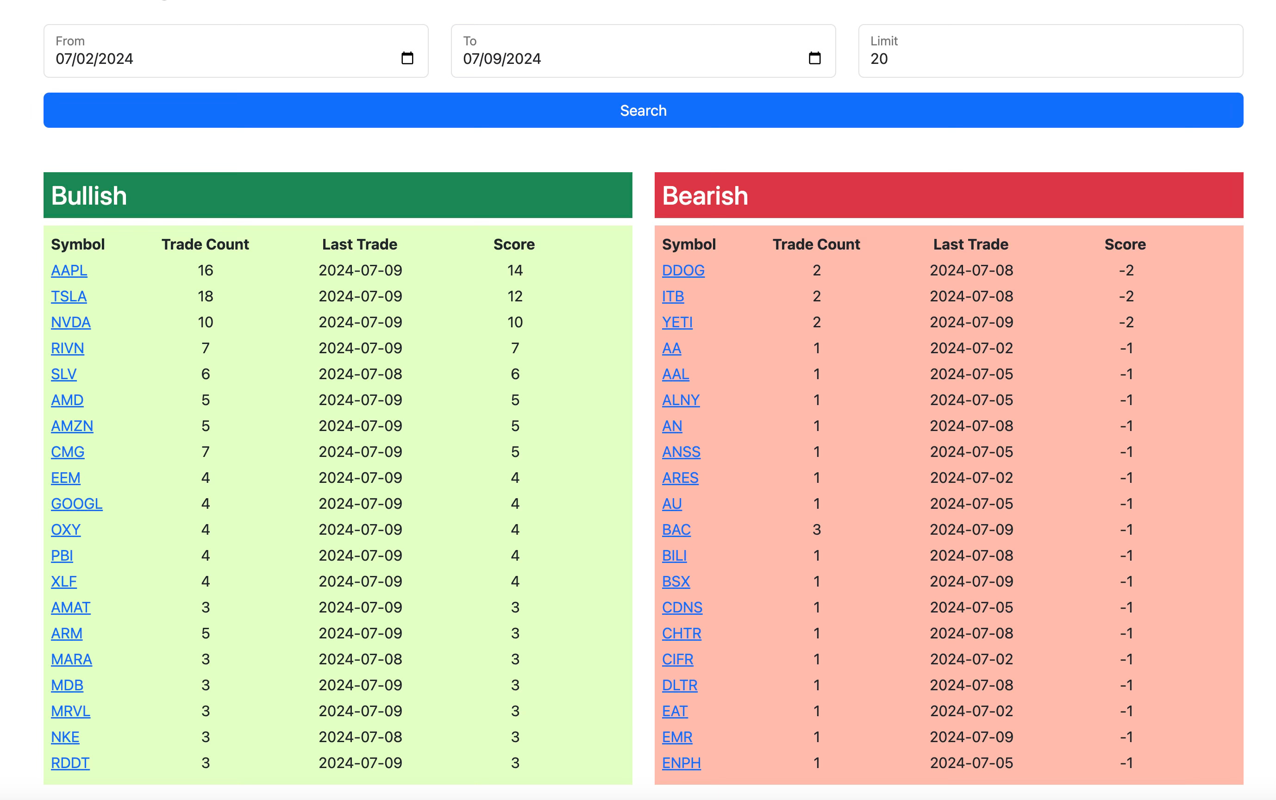Follow the NVDA link in Bullish table

click(x=71, y=322)
